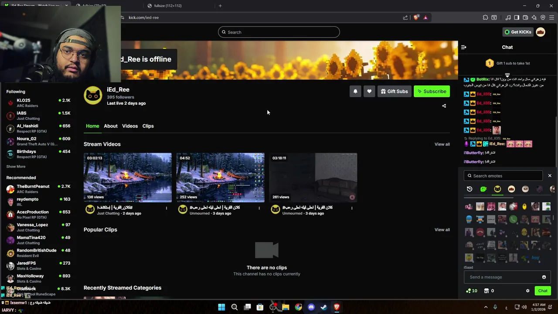Open Discord from the taskbar
This screenshot has height=314, width=558.
click(311, 307)
